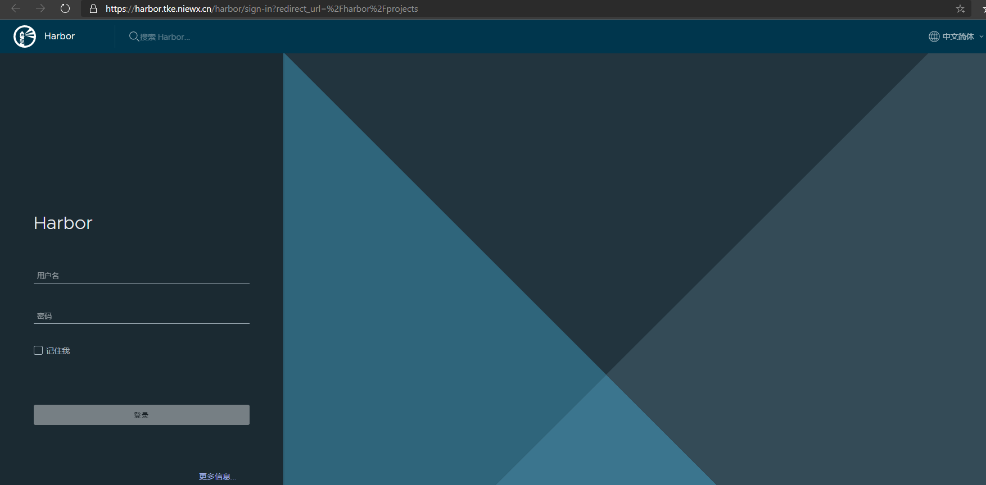
Task: Click the Harbor lighthouse logo icon
Action: click(x=25, y=36)
